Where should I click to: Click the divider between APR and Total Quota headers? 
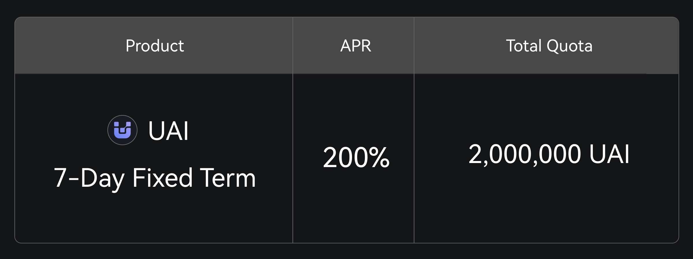(414, 46)
